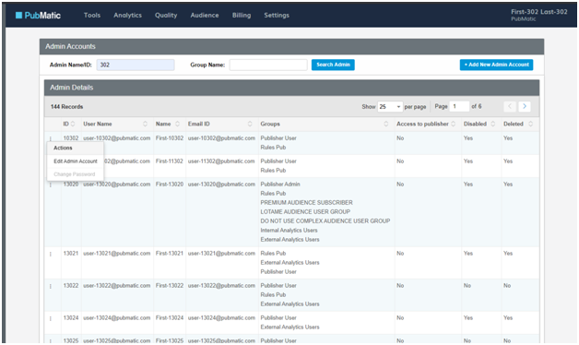Open the Billing menu
This screenshot has width=579, height=345.
(x=242, y=15)
